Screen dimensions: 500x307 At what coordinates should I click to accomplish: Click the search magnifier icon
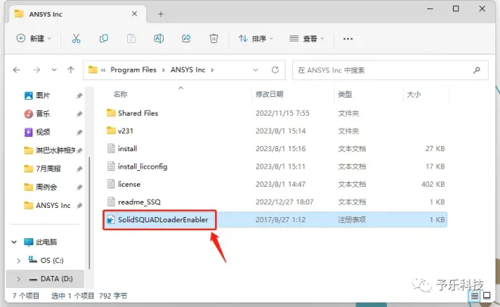[477, 70]
